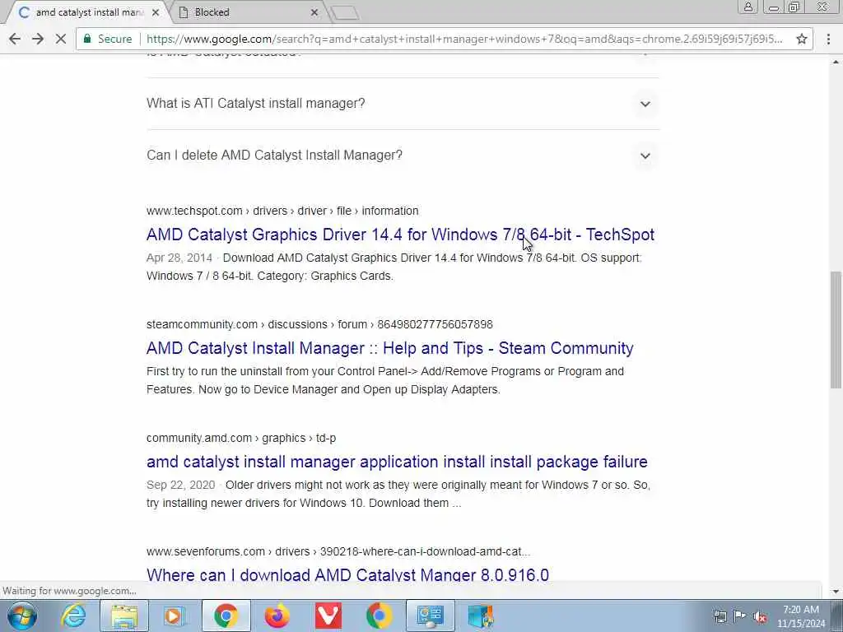Click the www.techspot.com breadcrumb URL
This screenshot has height=632, width=843.
(282, 211)
